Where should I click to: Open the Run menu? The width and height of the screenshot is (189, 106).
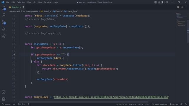click(x=40, y=2)
